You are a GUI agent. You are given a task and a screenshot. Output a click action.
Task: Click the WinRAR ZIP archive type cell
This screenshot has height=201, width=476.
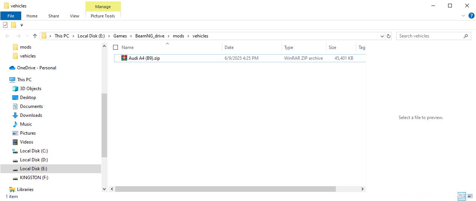(x=303, y=58)
